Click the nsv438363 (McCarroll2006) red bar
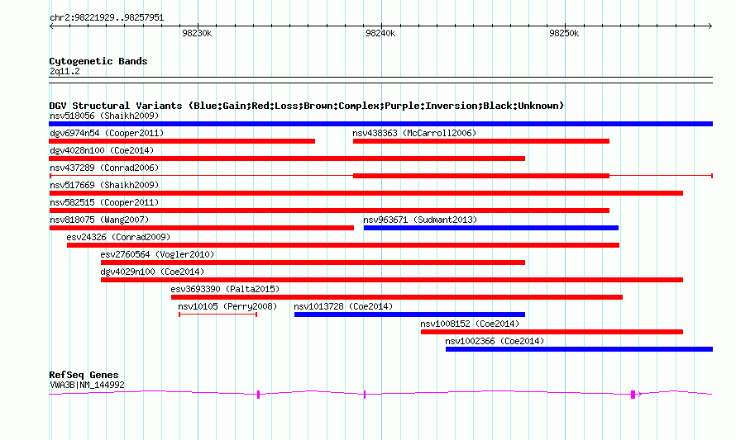Image resolution: width=736 pixels, height=440 pixels. (481, 141)
